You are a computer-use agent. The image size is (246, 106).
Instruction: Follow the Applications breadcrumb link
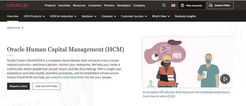[x=13, y=28]
